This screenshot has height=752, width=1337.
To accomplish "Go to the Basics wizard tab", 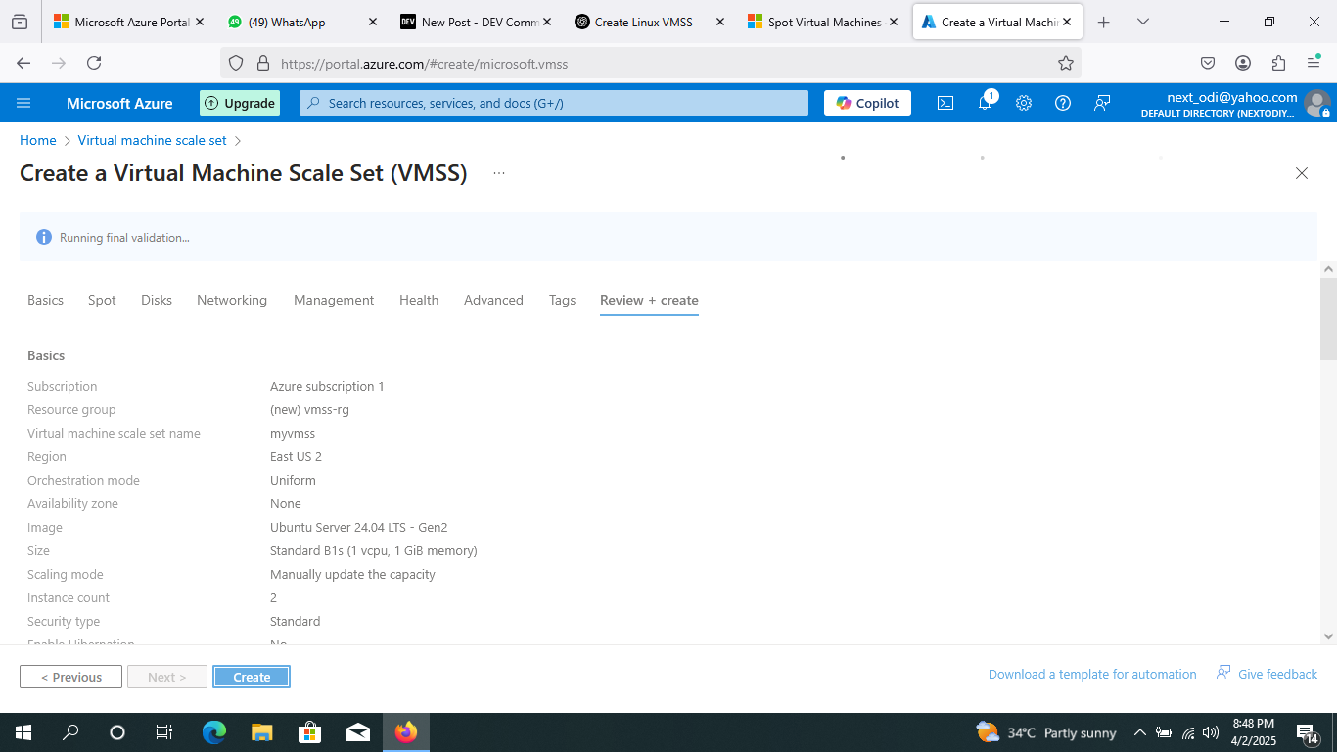I will [x=45, y=300].
